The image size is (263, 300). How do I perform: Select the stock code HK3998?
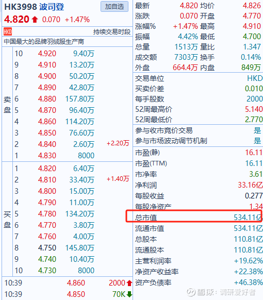click(x=21, y=7)
